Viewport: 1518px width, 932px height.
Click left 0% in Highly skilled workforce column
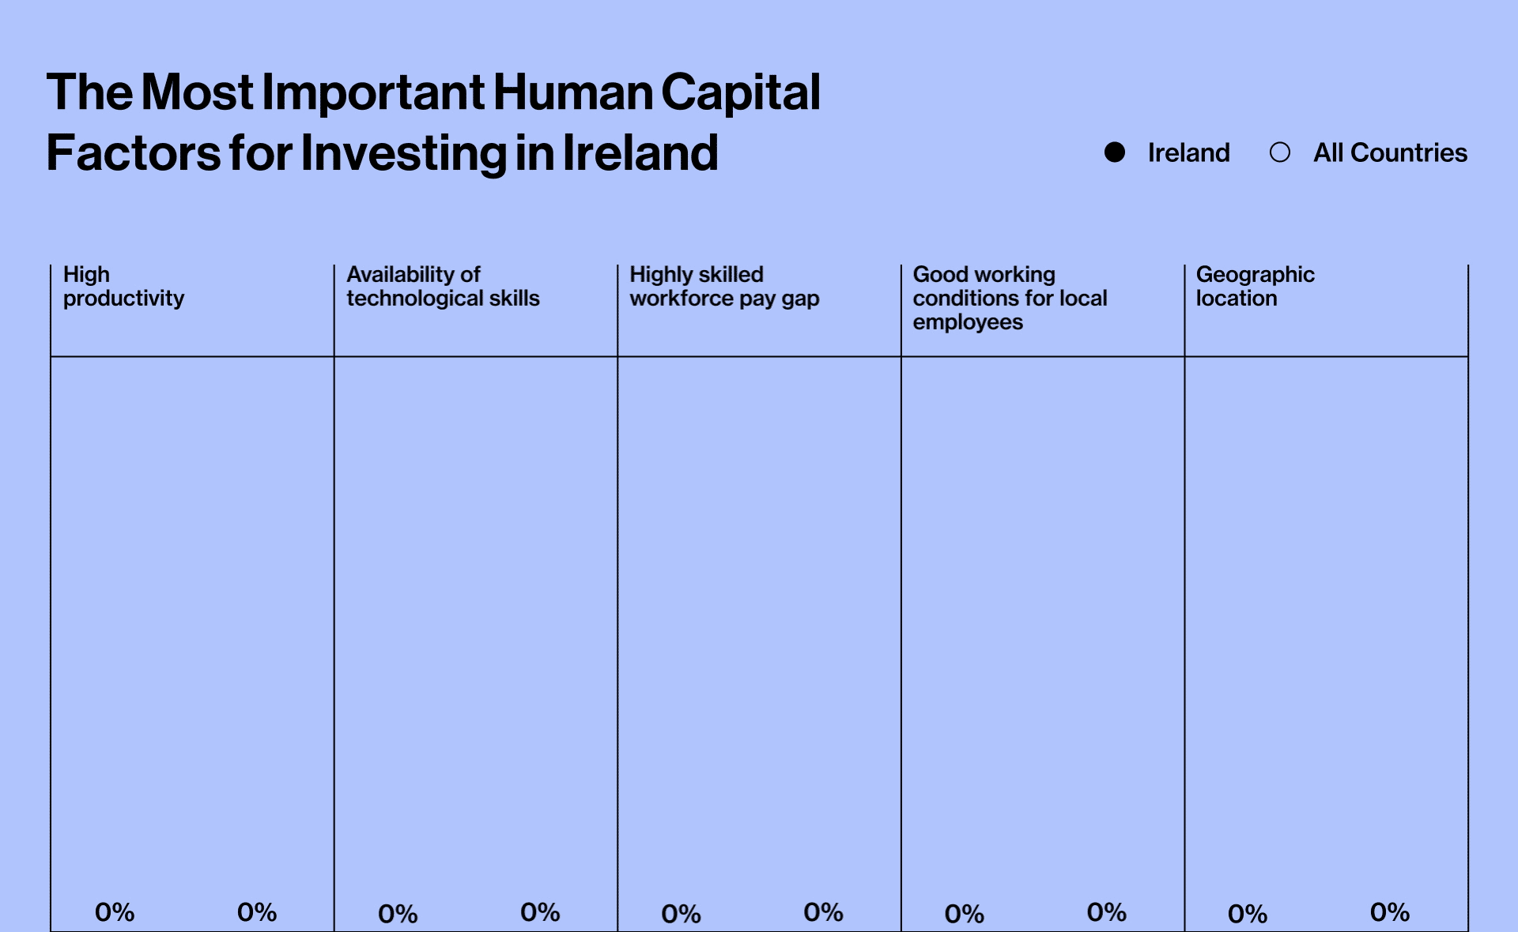681,914
